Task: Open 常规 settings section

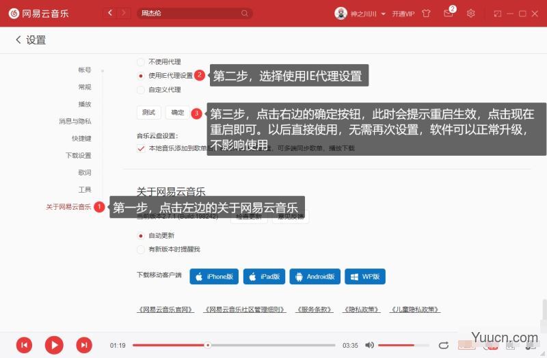Action: [84, 87]
